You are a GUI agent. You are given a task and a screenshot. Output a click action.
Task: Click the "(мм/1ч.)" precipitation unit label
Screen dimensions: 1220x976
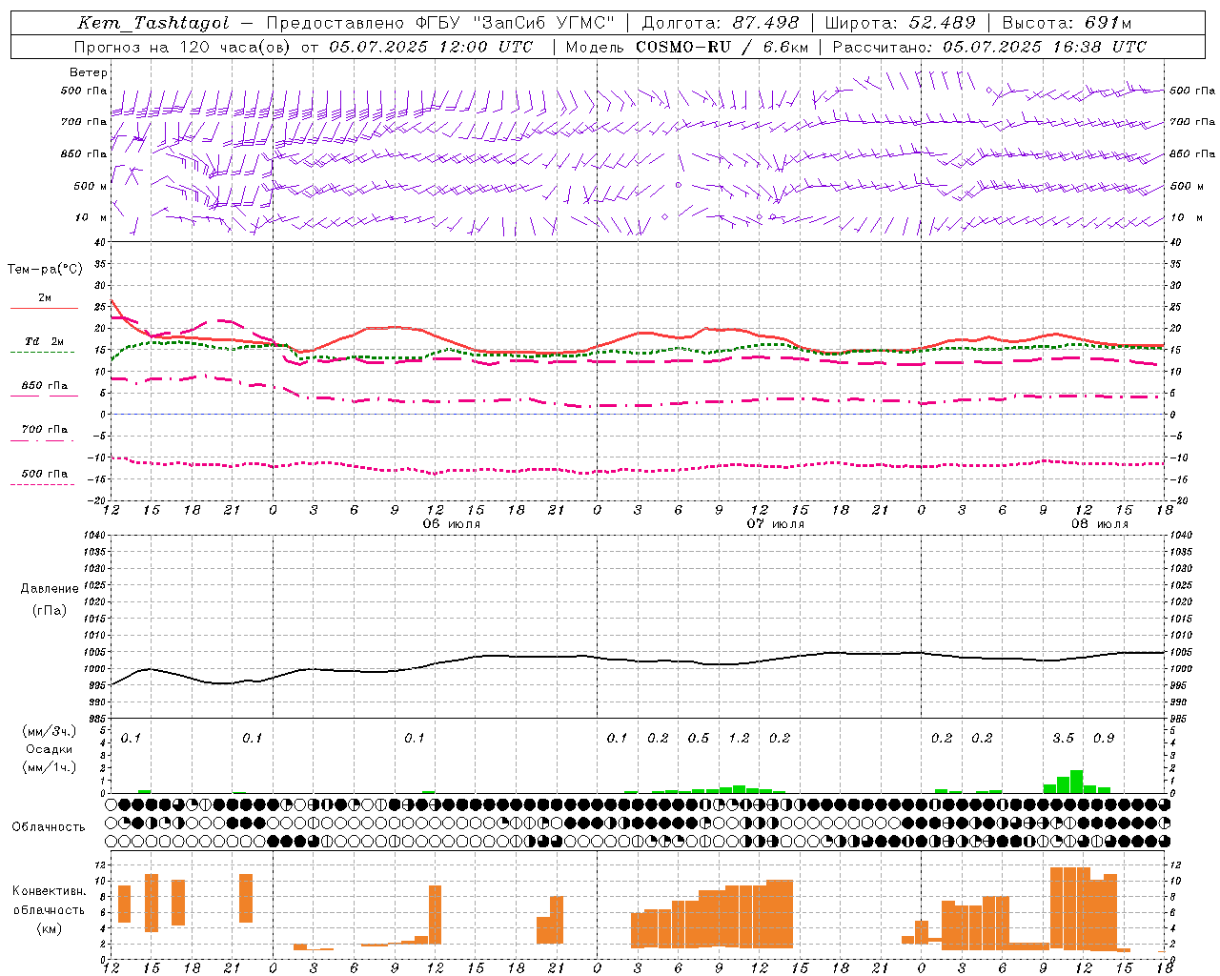tap(49, 768)
